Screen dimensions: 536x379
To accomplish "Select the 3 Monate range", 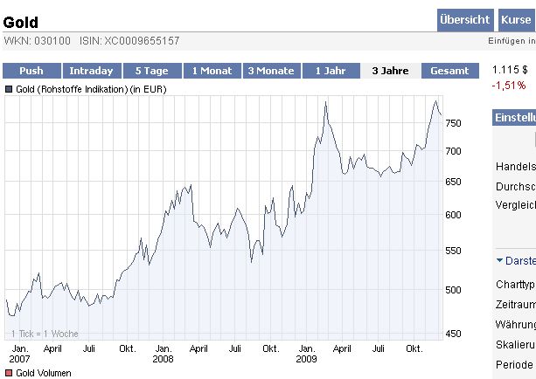I will click(x=271, y=72).
